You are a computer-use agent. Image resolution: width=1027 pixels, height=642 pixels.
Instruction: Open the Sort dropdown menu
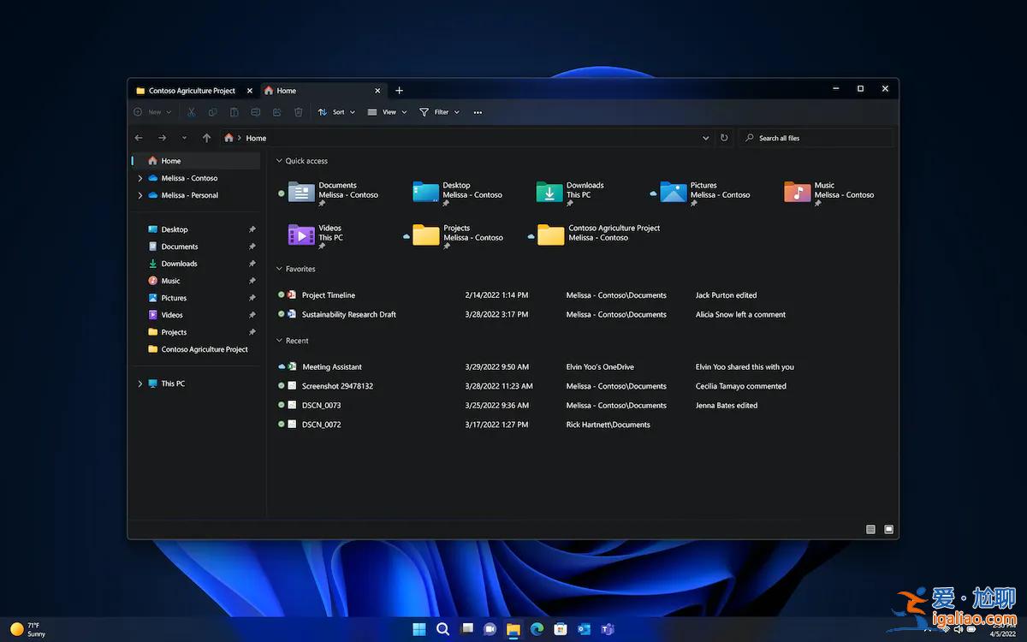[335, 111]
